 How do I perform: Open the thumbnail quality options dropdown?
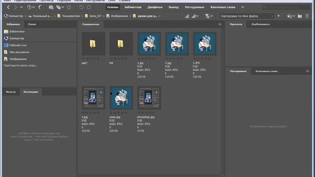coord(195,16)
